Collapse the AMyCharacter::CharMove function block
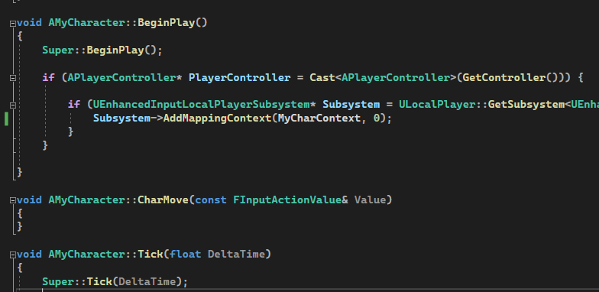 click(x=12, y=200)
